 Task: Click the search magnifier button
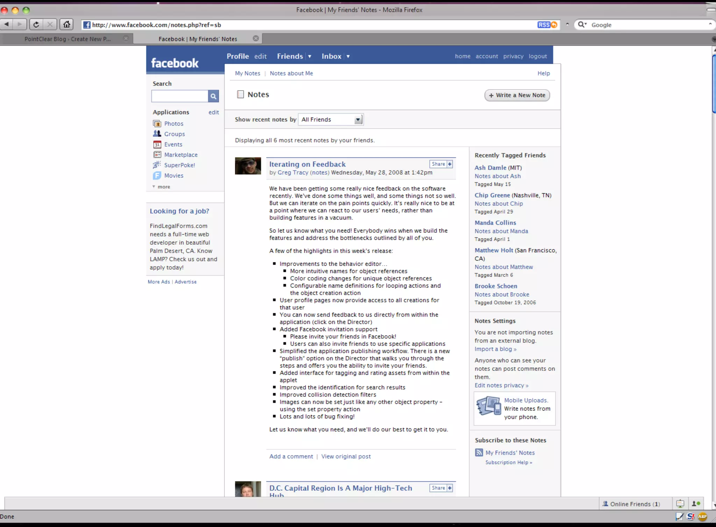(x=213, y=96)
